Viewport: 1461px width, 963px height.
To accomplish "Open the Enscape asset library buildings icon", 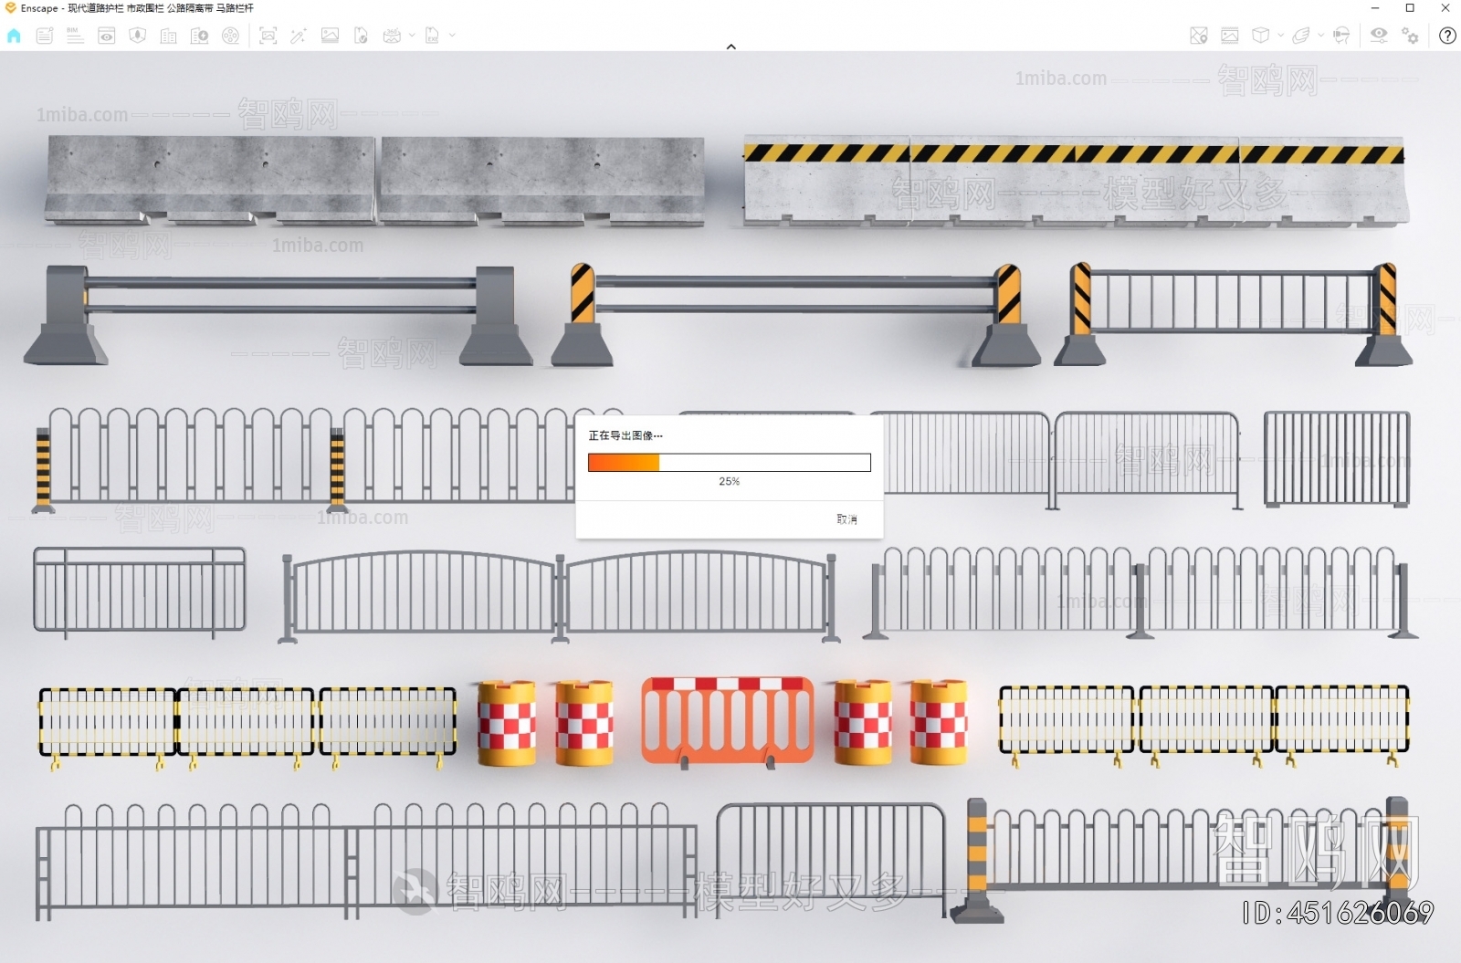I will click(x=168, y=36).
